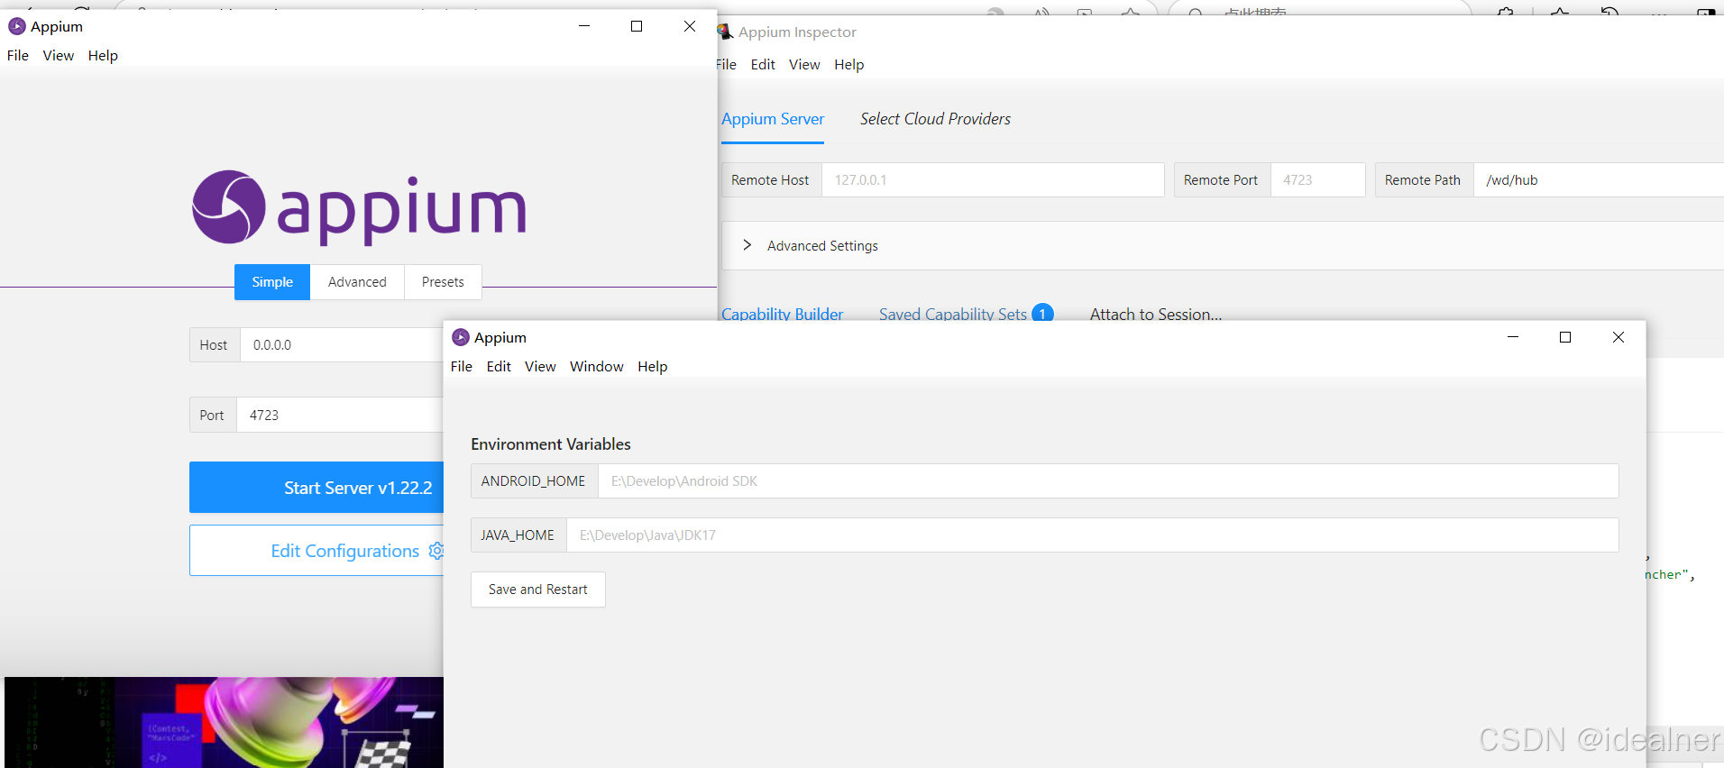Click the Edit Configurations button
The height and width of the screenshot is (768, 1724).
(316, 551)
